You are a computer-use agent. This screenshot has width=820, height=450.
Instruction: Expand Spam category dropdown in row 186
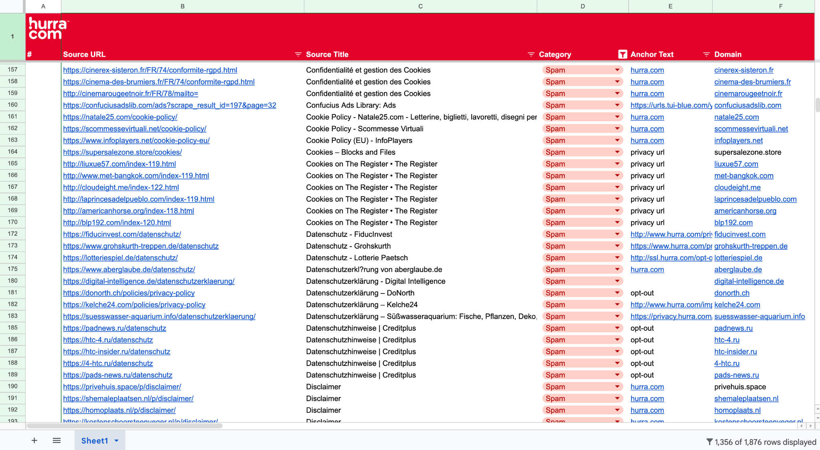point(617,340)
